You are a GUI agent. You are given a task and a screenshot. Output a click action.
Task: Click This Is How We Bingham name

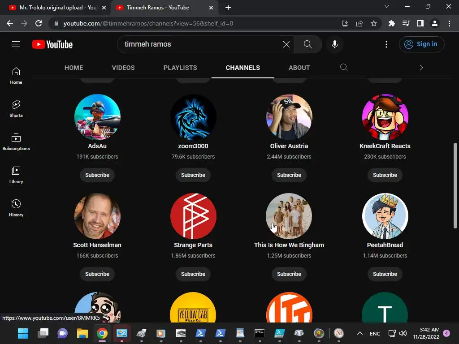pos(289,245)
